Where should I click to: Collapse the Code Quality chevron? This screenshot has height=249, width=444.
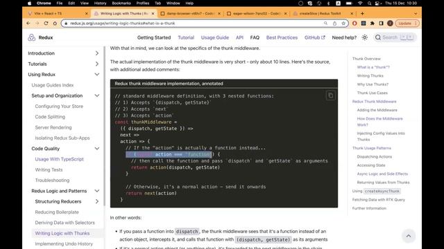pyautogui.click(x=97, y=149)
